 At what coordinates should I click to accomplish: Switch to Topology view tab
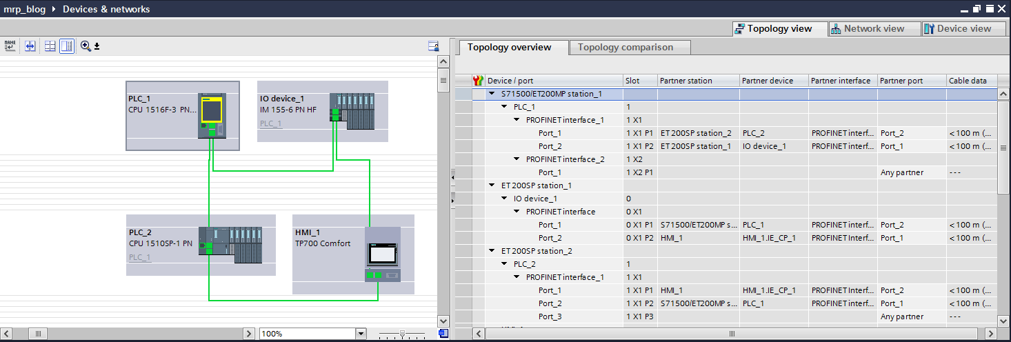click(x=779, y=29)
